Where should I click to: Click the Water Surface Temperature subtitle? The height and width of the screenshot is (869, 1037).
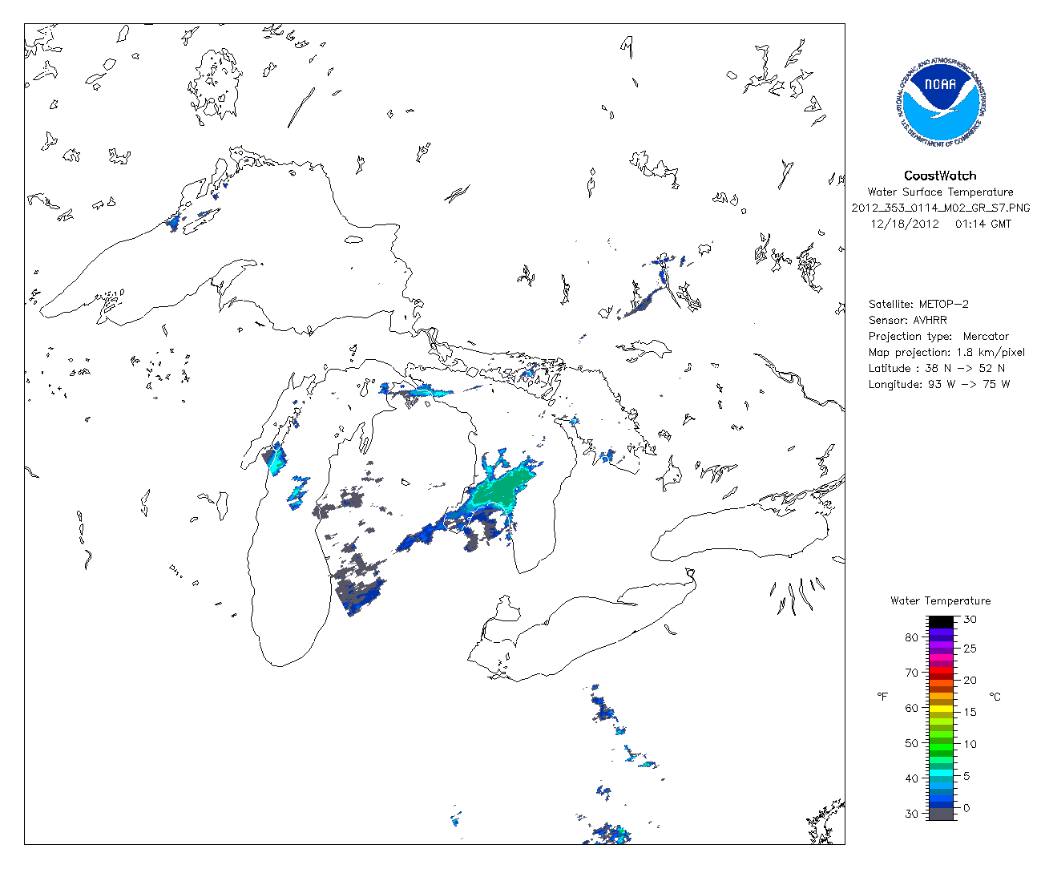tap(940, 192)
